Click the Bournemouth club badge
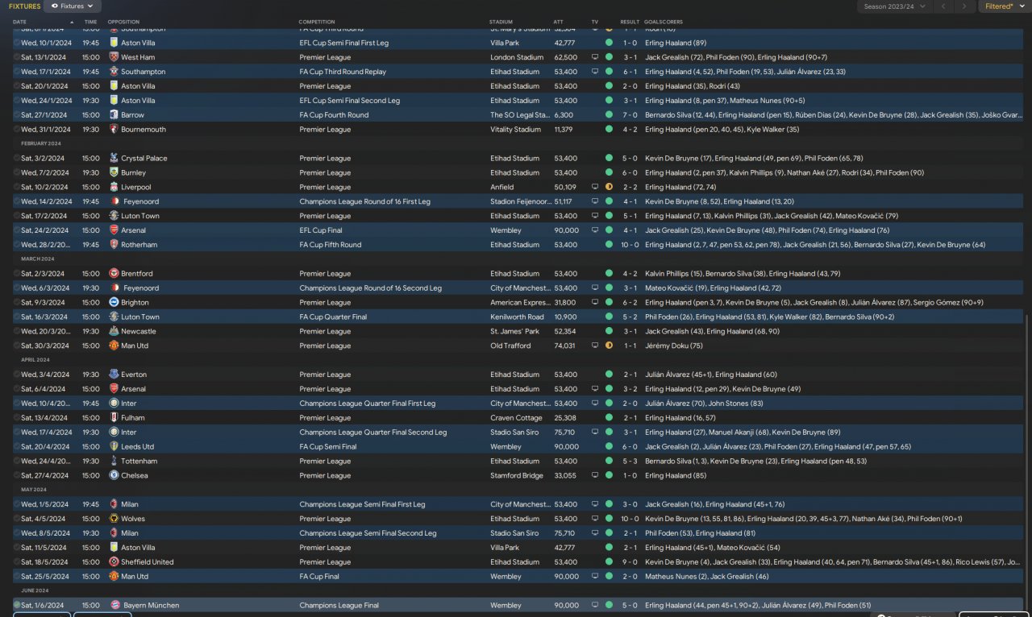Viewport: 1032px width, 617px height. [x=114, y=130]
